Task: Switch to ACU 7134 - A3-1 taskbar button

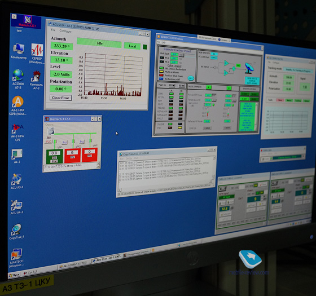Action: coord(107,259)
